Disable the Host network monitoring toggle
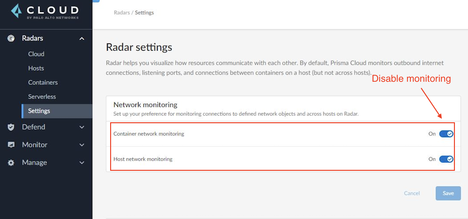This screenshot has width=468, height=219. click(x=446, y=159)
